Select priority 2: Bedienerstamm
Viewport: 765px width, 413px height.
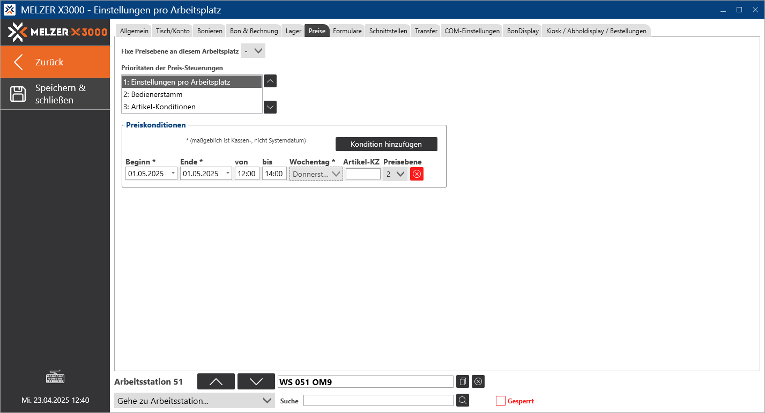(192, 94)
